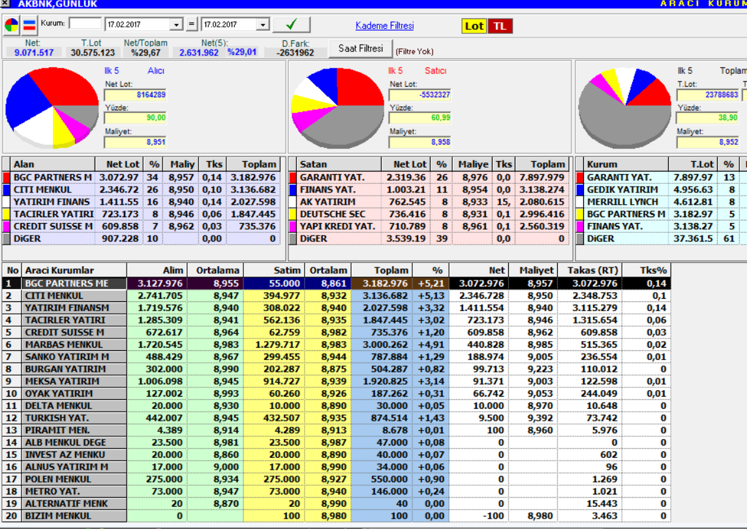Image resolution: width=747 pixels, height=529 pixels.
Task: Click the red swatch beside GARANTI YAT. in Satan
Action: [x=292, y=177]
